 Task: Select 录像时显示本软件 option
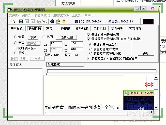tap(90, 45)
